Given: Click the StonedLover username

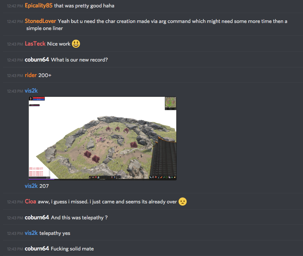Looking at the screenshot, I should click(x=40, y=21).
